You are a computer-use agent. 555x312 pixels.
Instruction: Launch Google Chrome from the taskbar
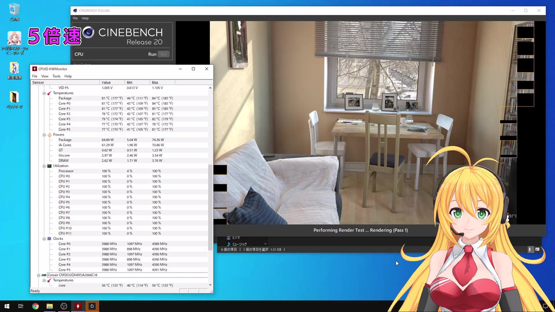(x=35, y=306)
